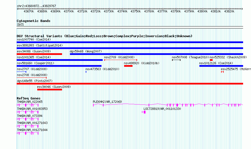Select the nsv2709 (Kidd2008) red variant line
251x149 pixels.
[121, 60]
